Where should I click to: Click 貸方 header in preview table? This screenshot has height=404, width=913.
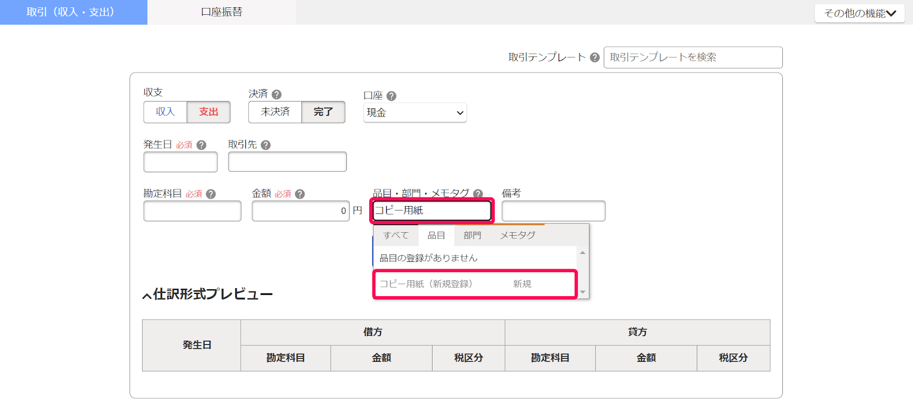coord(637,332)
